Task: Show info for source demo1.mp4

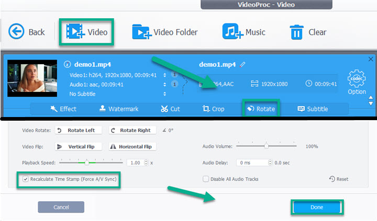Action: [x=67, y=64]
